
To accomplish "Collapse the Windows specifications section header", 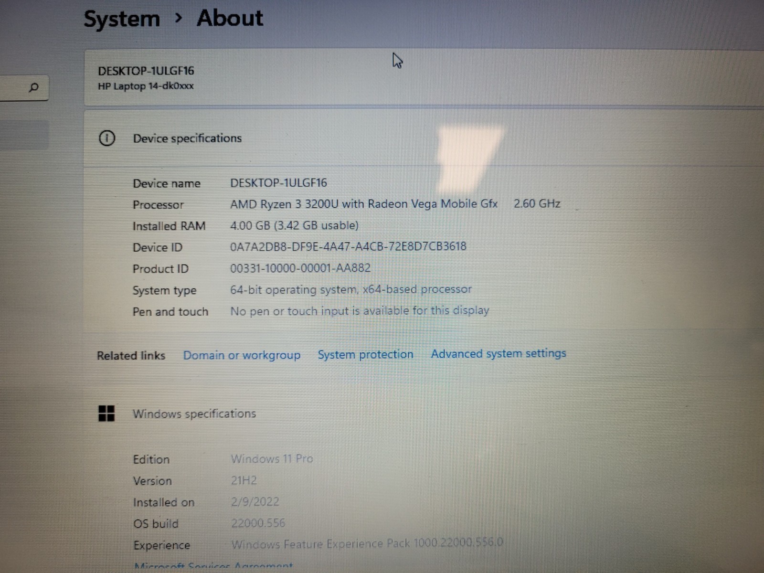I will click(x=424, y=414).
